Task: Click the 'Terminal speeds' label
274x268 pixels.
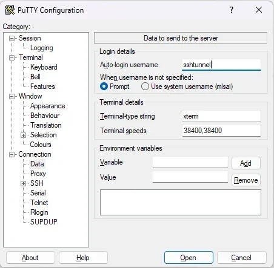Action: click(x=123, y=131)
